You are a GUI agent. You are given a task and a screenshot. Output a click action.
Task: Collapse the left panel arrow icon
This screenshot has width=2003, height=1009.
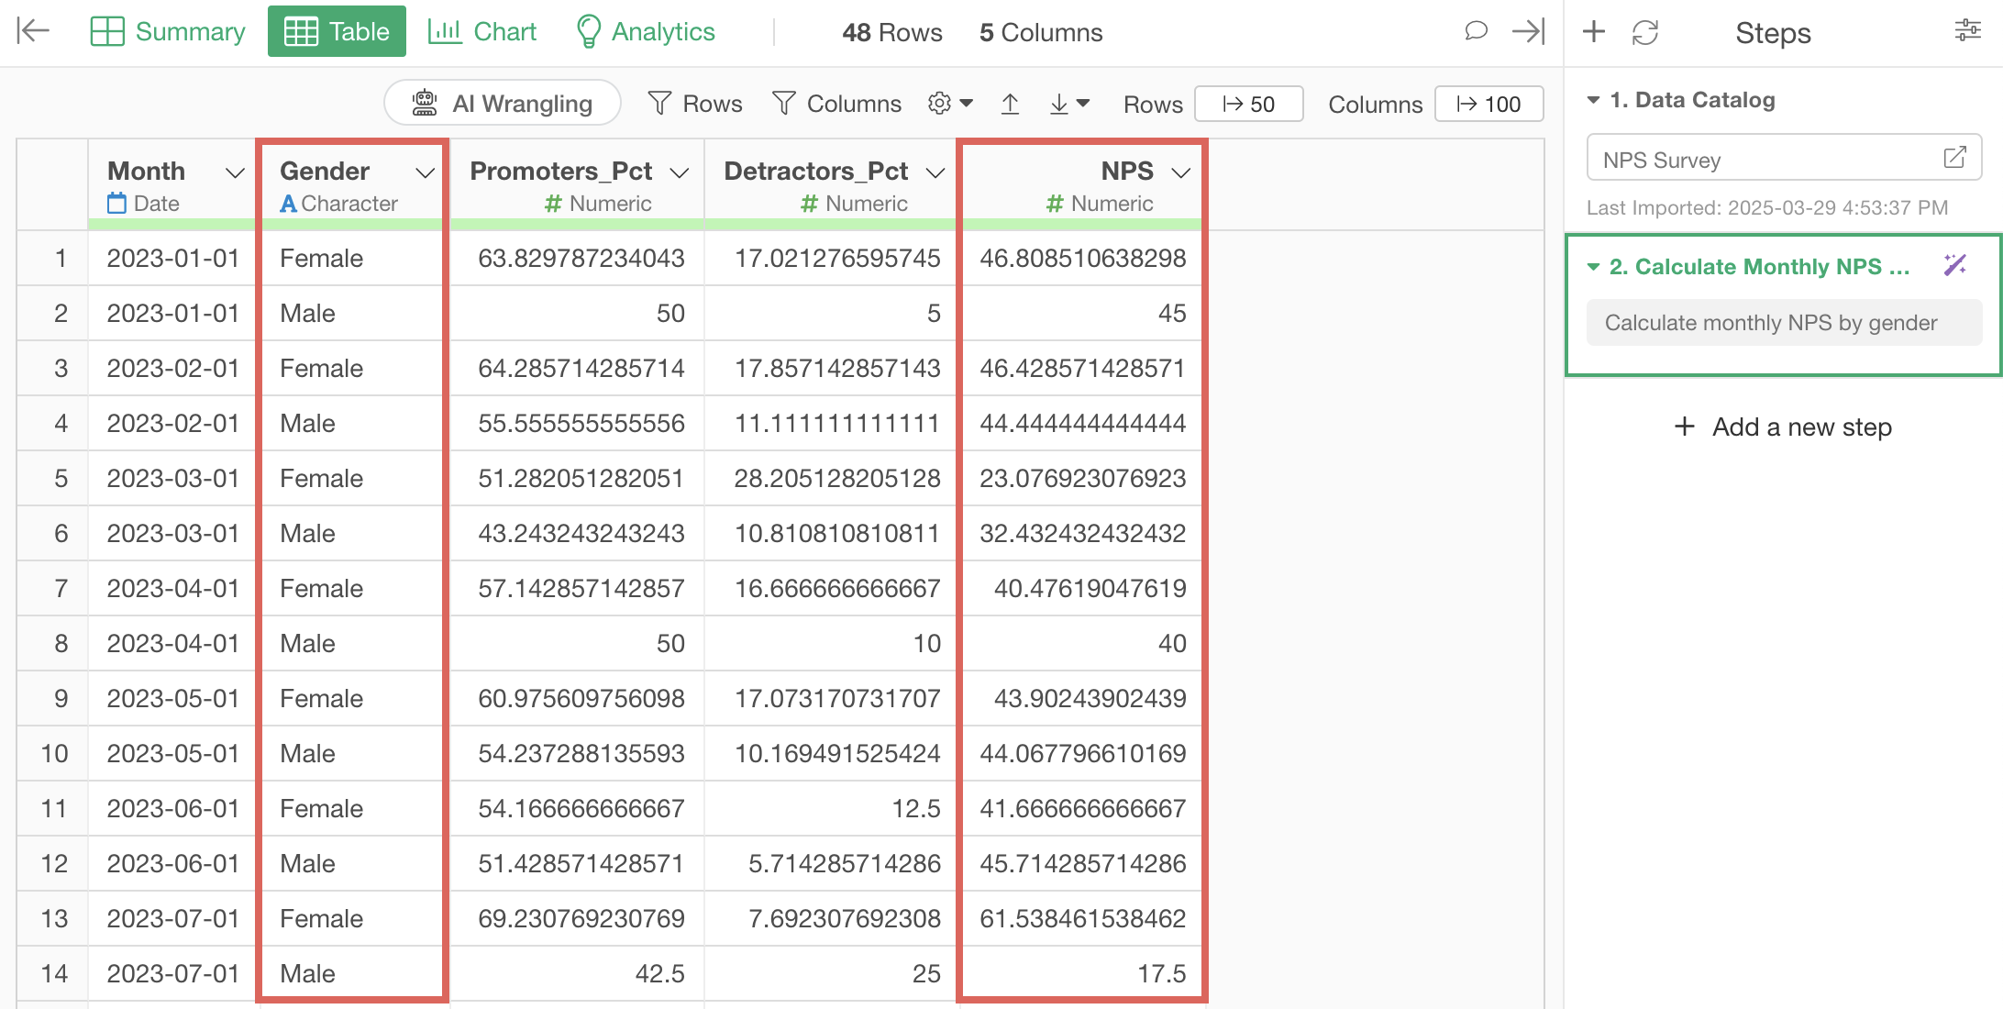[x=33, y=31]
